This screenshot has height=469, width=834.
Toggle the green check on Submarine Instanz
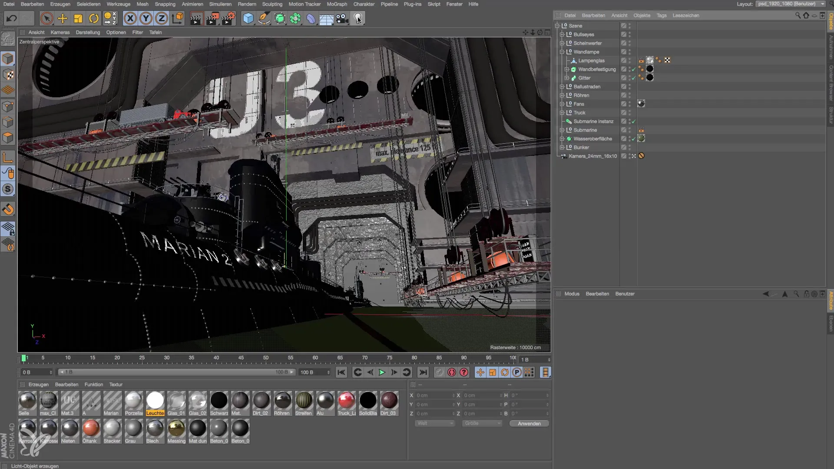coord(634,122)
